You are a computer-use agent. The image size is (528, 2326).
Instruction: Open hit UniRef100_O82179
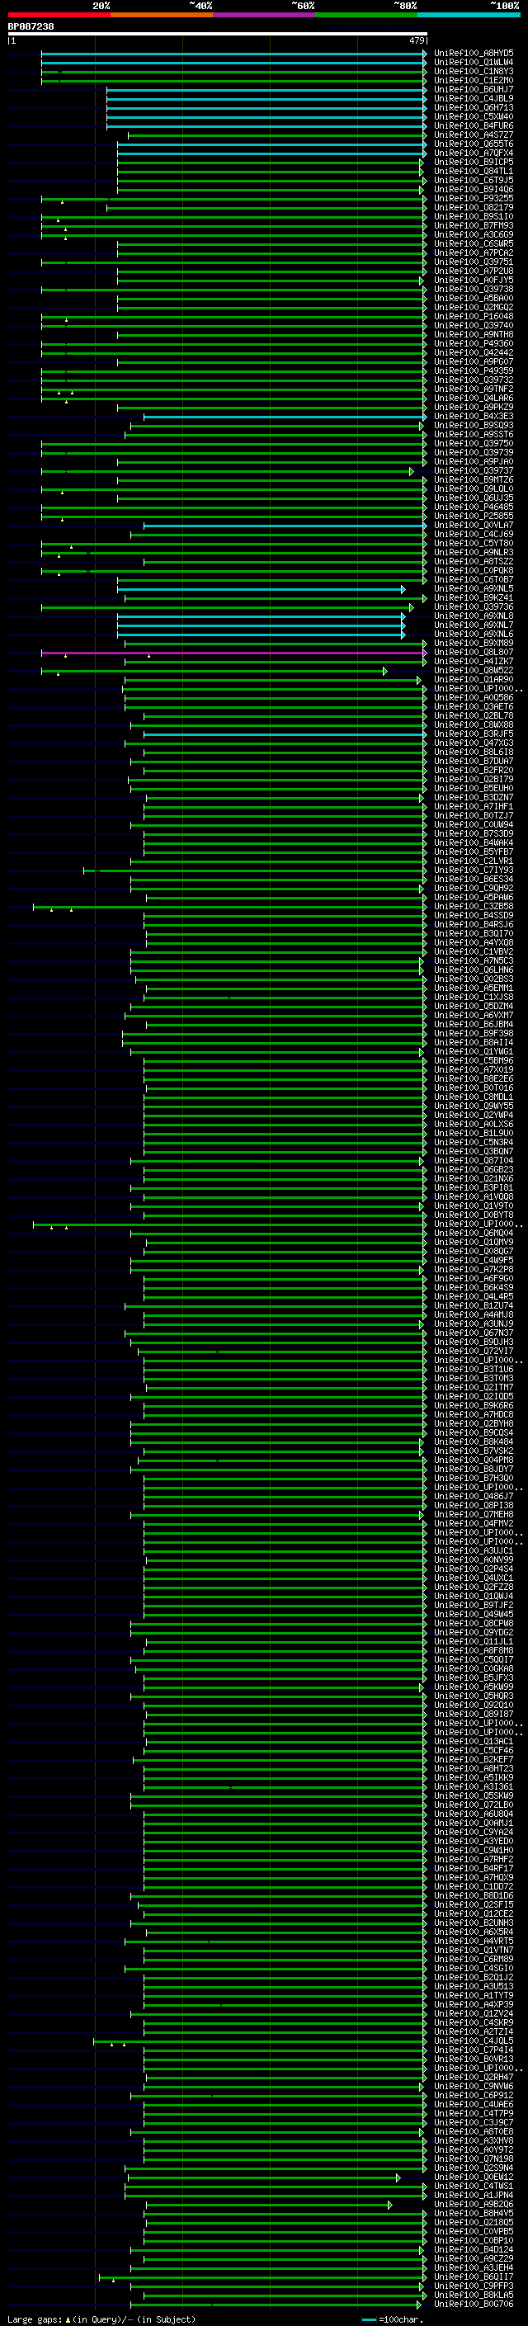point(474,208)
